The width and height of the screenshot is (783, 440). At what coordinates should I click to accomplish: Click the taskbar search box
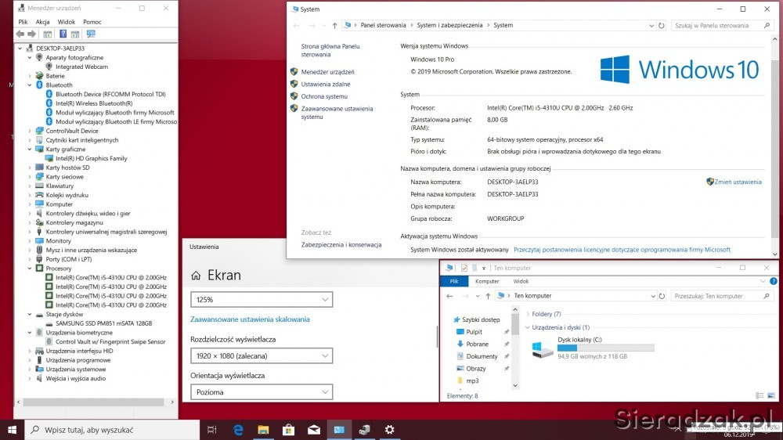(x=112, y=430)
